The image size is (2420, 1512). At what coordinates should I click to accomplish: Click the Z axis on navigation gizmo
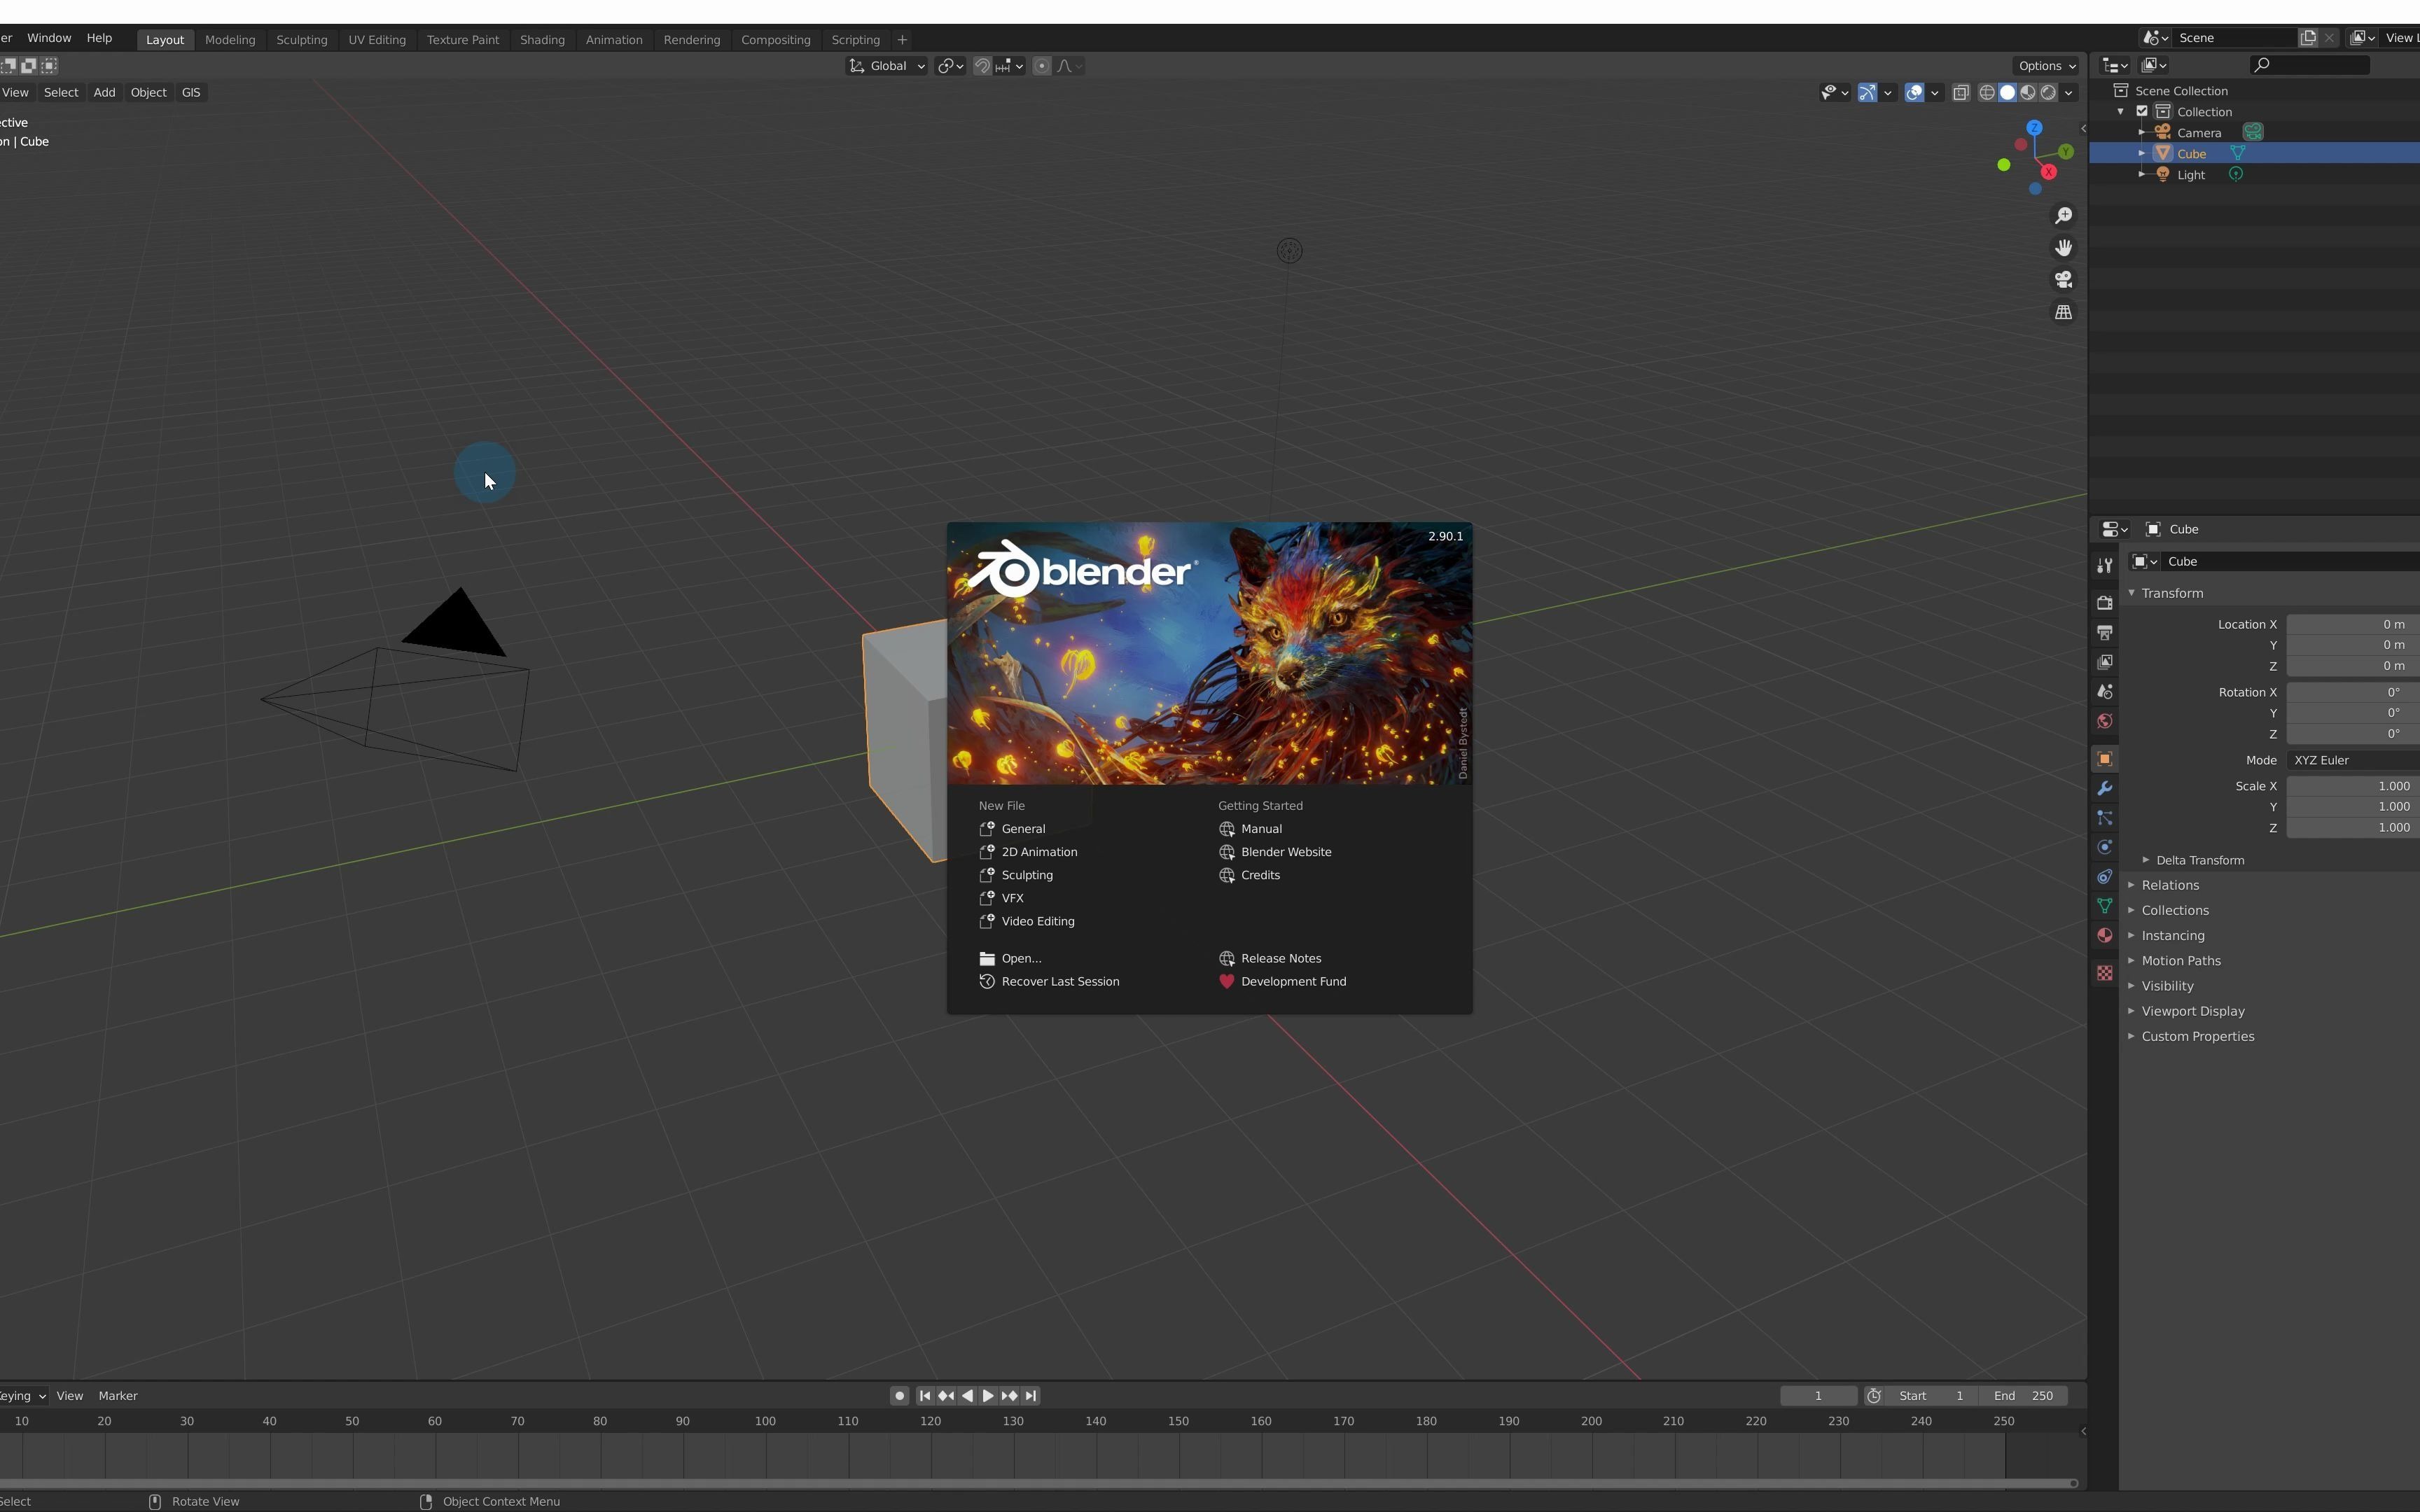pyautogui.click(x=2034, y=128)
